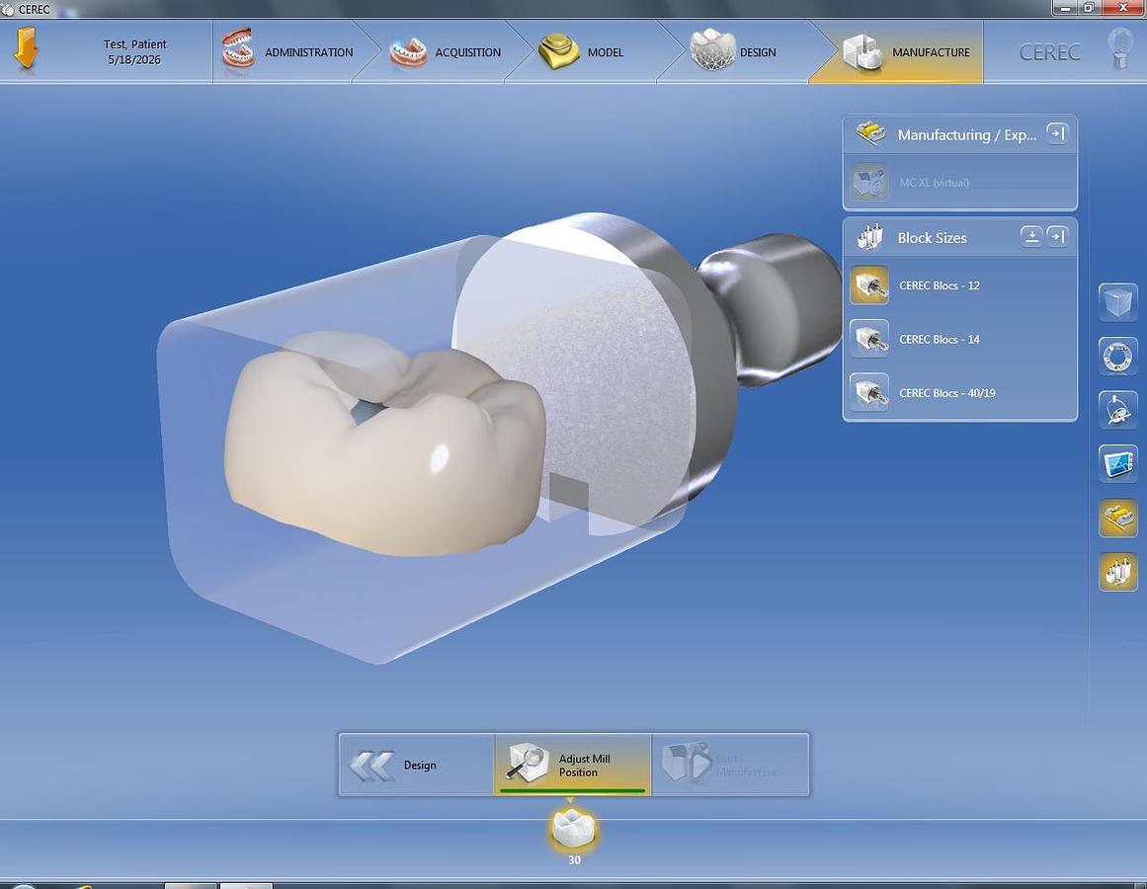Screen dimensions: 1147x889
Task: Select tooth 30 restoration thumbnail
Action: (x=573, y=831)
